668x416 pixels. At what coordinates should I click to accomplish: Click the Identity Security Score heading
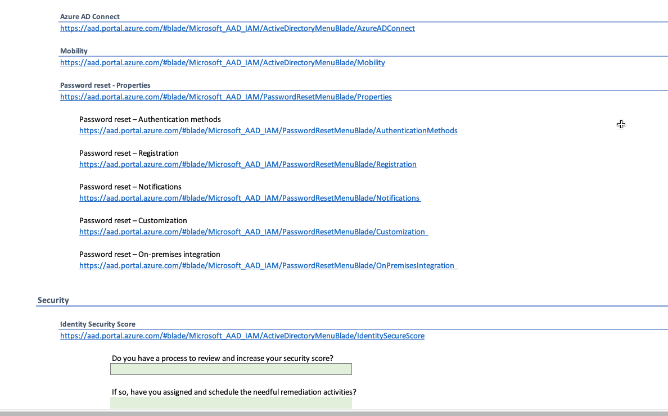tap(98, 324)
